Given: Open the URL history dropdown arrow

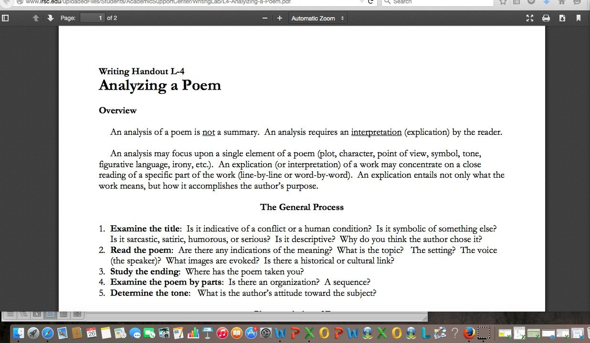Looking at the screenshot, I should tap(362, 2).
